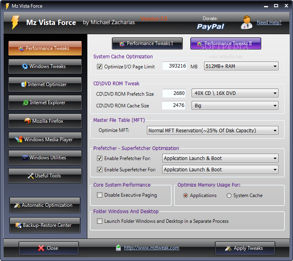Click the Useful Tools wrench icon

click(31, 176)
